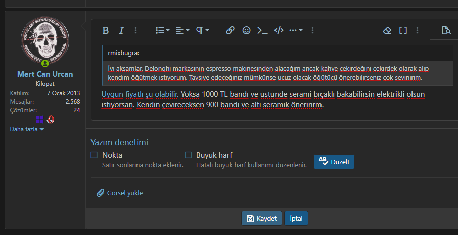Click the red and white badge icon beside the Windows badge
This screenshot has height=235, width=458.
click(x=50, y=119)
